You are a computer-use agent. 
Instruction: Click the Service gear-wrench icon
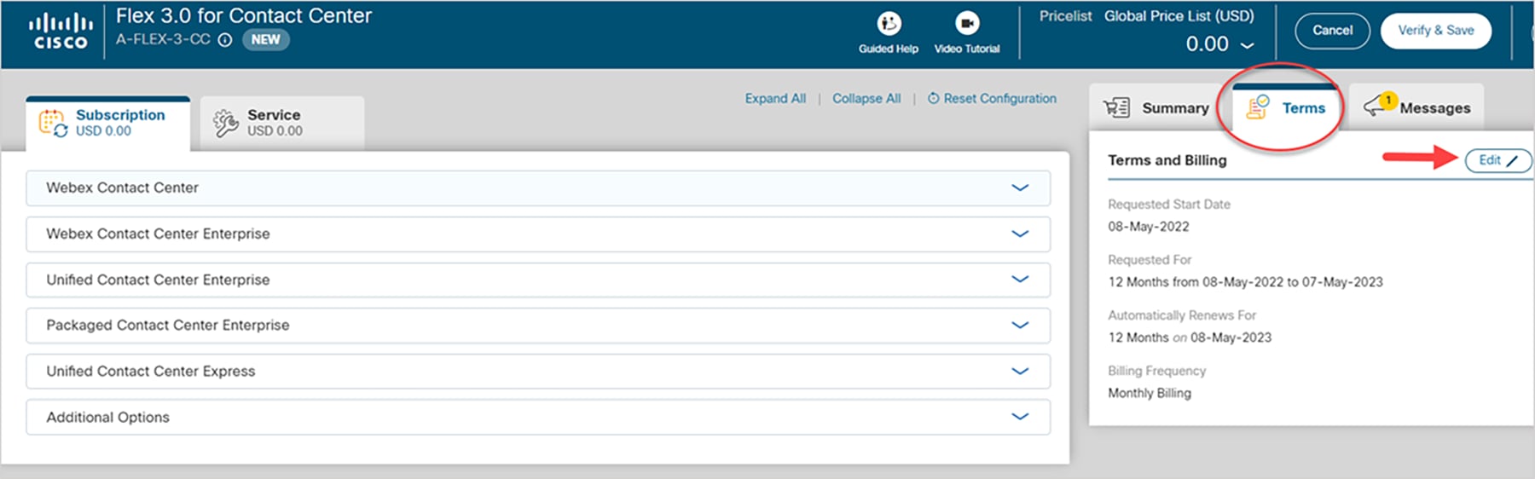click(226, 124)
